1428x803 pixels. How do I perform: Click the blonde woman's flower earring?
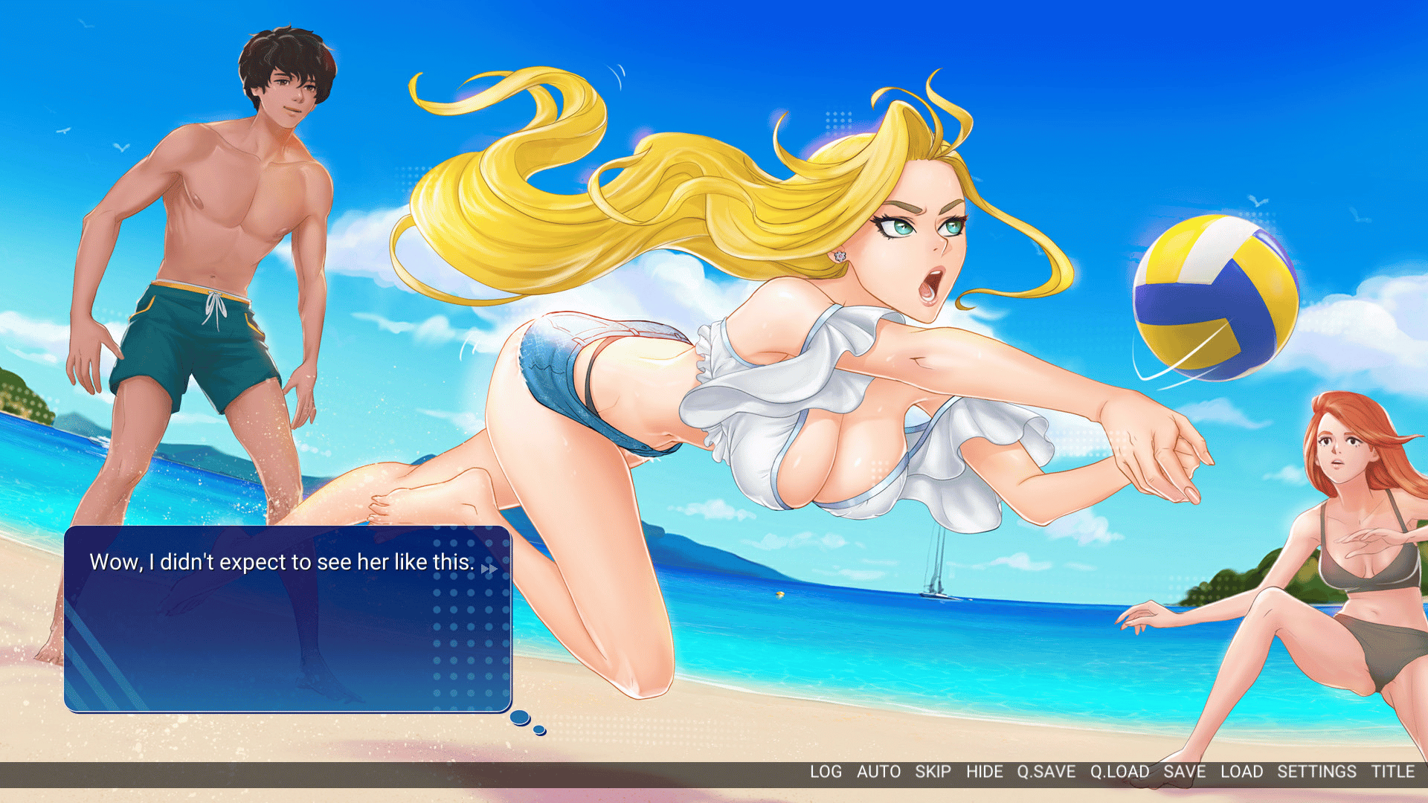[840, 257]
